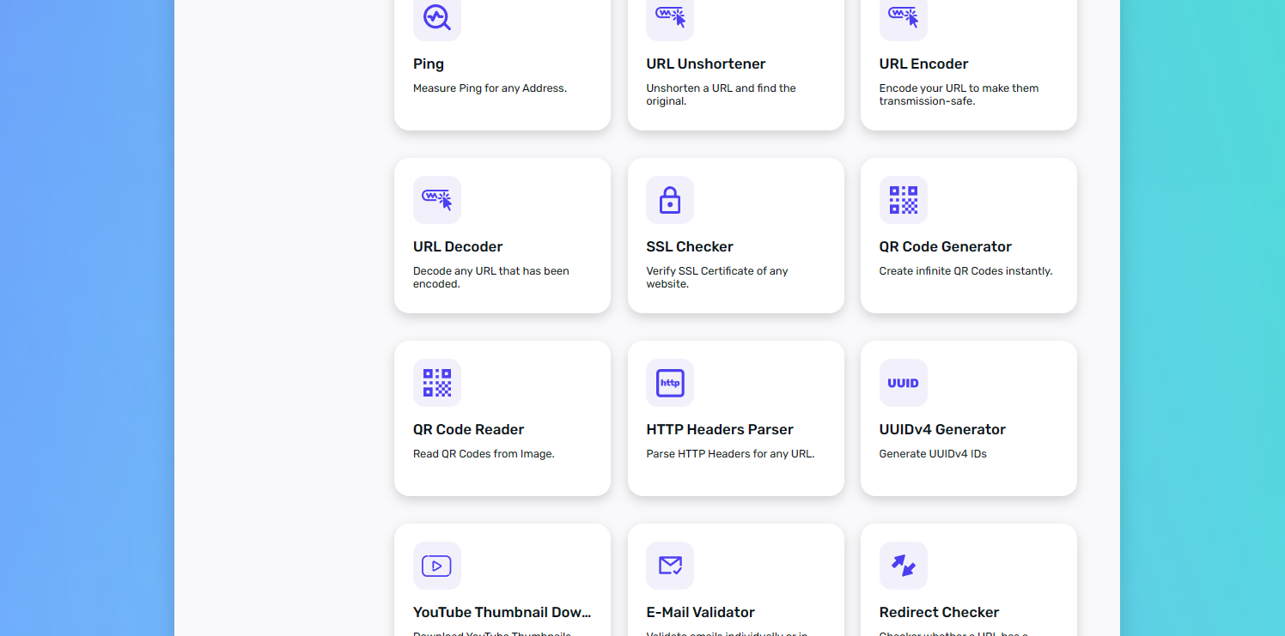This screenshot has height=636, width=1285.
Task: Click the YouTube play icon
Action: point(436,566)
